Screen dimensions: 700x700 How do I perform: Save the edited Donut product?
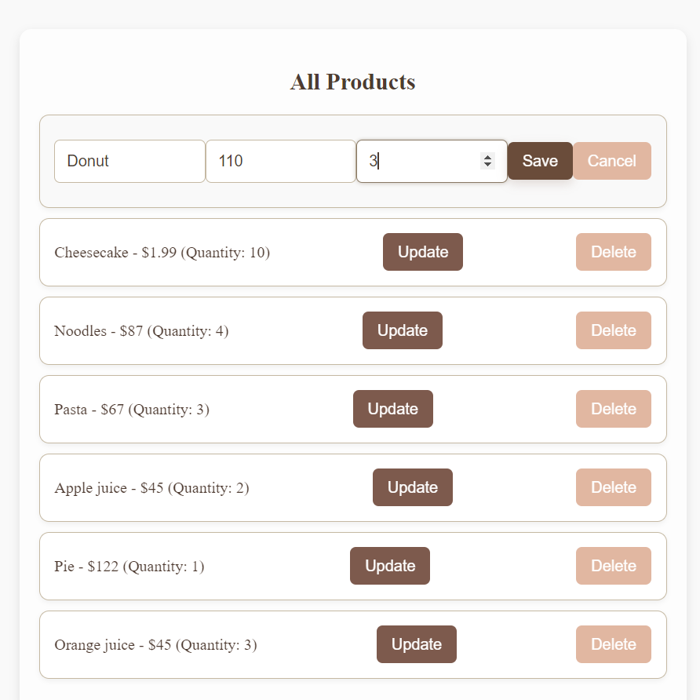[540, 161]
